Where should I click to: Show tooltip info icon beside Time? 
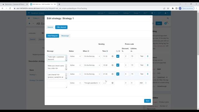[x=107, y=51]
